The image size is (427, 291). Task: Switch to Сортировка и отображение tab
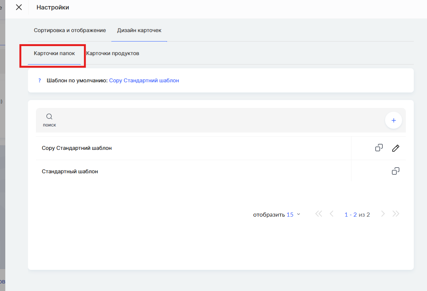[x=70, y=30]
